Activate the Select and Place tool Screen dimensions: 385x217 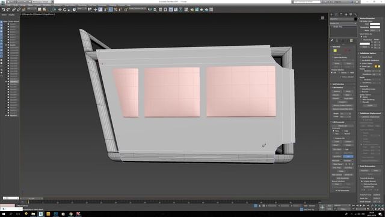click(74, 10)
